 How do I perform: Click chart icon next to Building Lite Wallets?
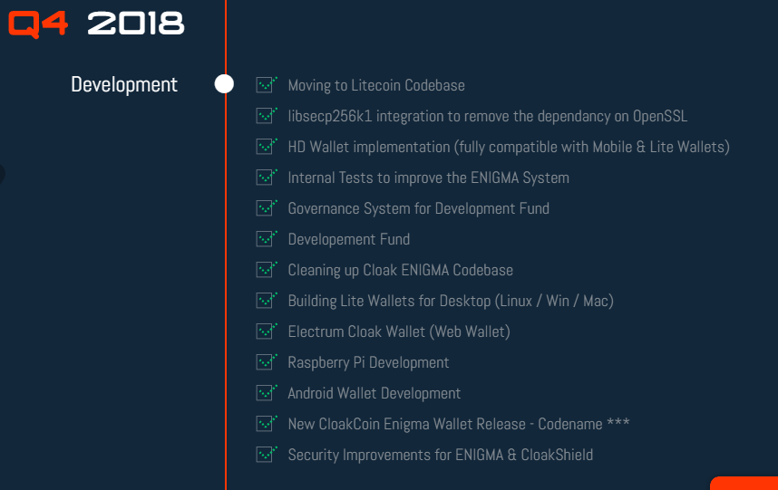(266, 300)
